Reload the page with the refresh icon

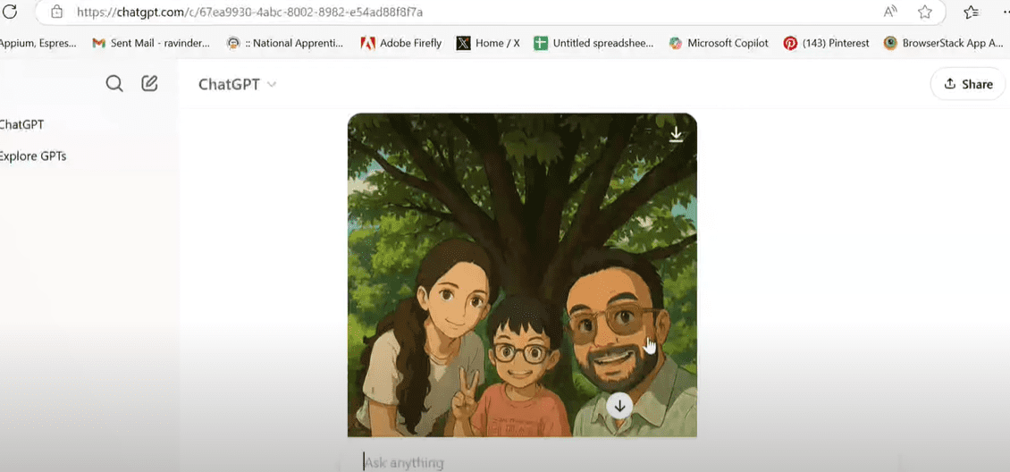[x=10, y=12]
